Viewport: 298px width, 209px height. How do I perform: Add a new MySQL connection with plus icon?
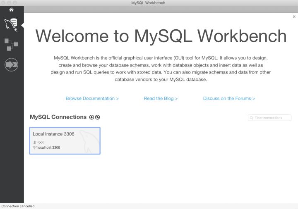click(91, 117)
